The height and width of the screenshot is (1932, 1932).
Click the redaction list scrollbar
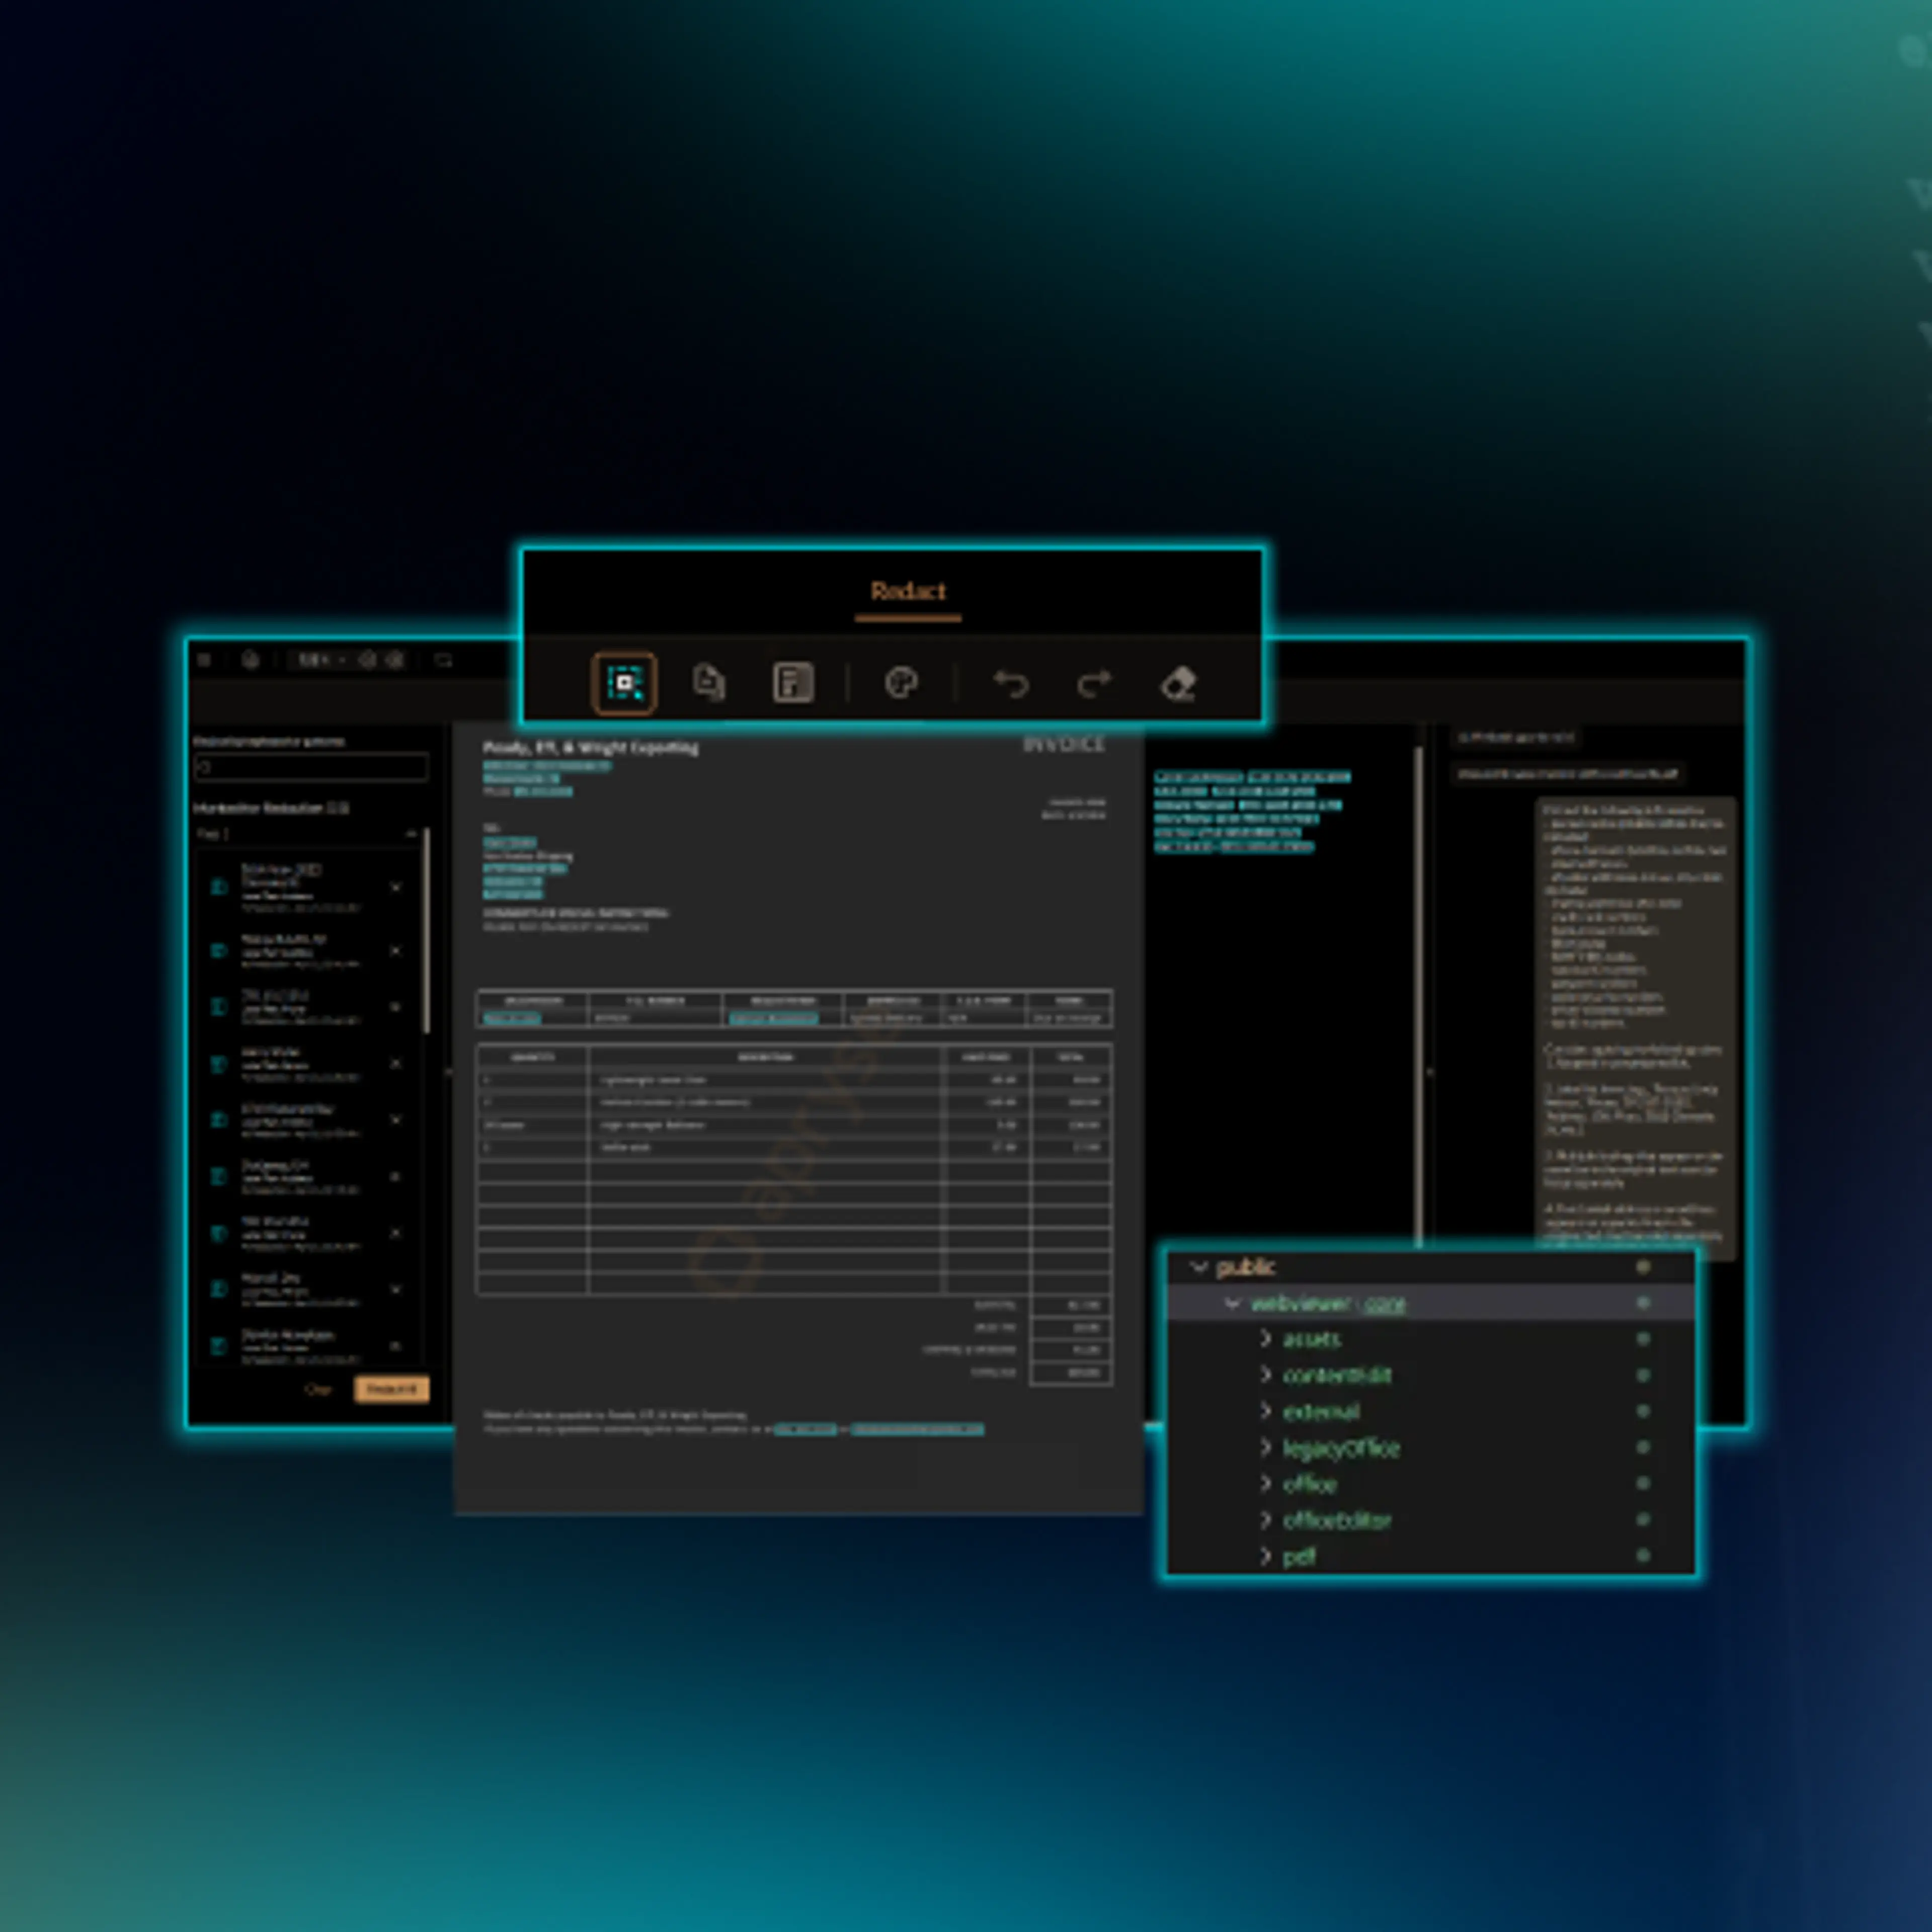427,930
